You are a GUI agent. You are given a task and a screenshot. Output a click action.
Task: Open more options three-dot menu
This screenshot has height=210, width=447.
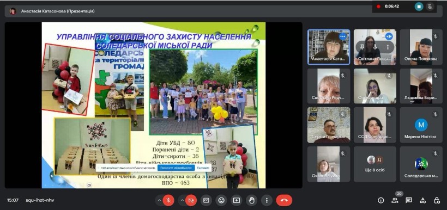tap(267, 200)
